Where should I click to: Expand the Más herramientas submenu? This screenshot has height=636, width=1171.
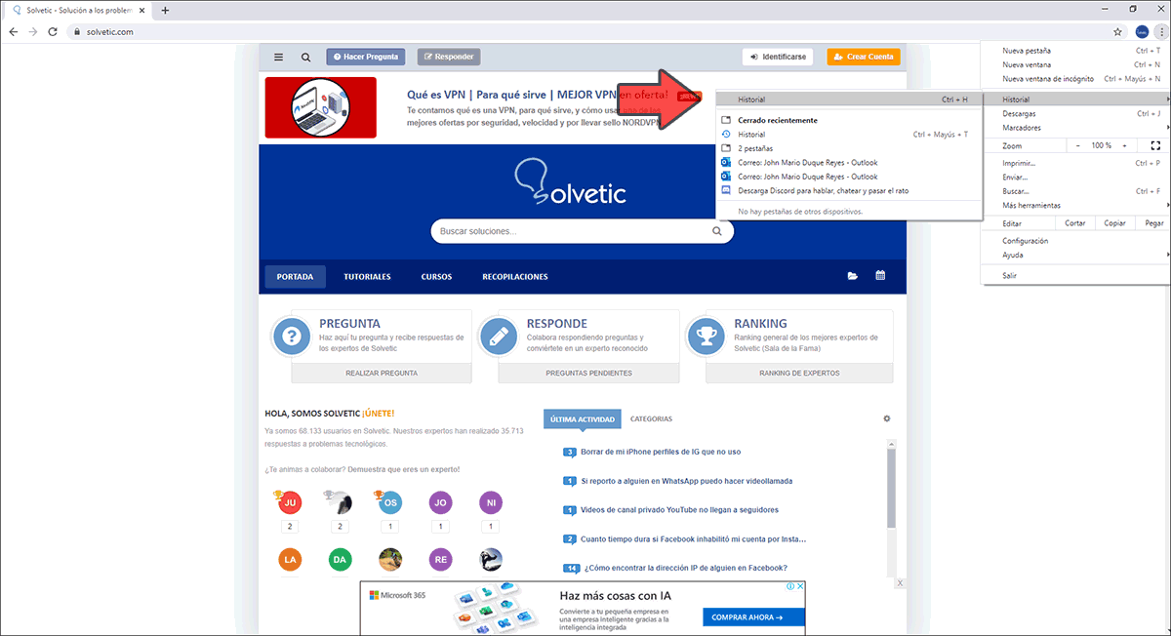(1075, 206)
